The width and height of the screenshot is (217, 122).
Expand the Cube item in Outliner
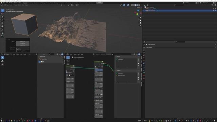[x=145, y=9]
